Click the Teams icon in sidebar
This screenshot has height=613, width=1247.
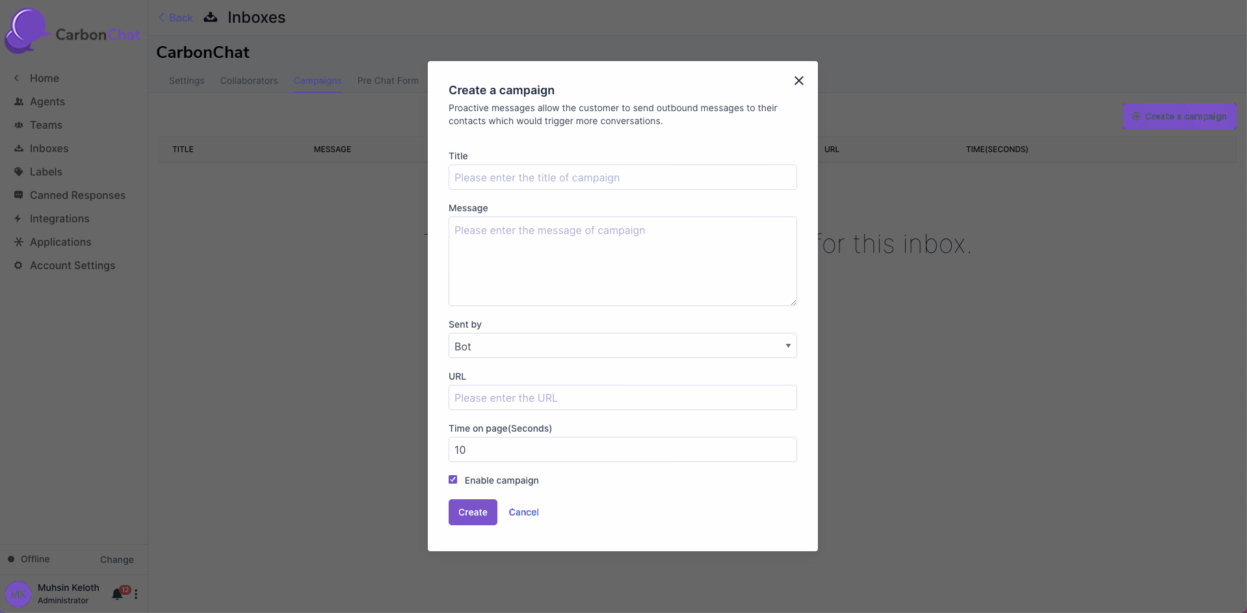point(19,125)
